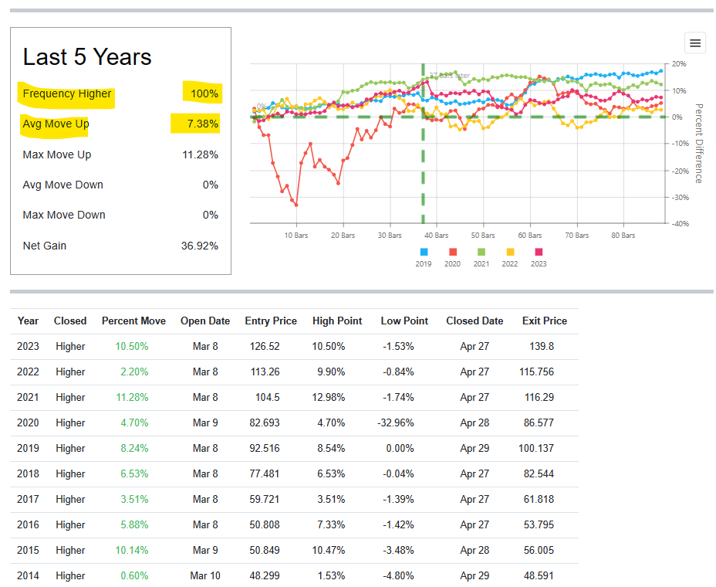Click the 8.24% percent move for 2019
Image resolution: width=716 pixels, height=587 pixels.
point(134,449)
